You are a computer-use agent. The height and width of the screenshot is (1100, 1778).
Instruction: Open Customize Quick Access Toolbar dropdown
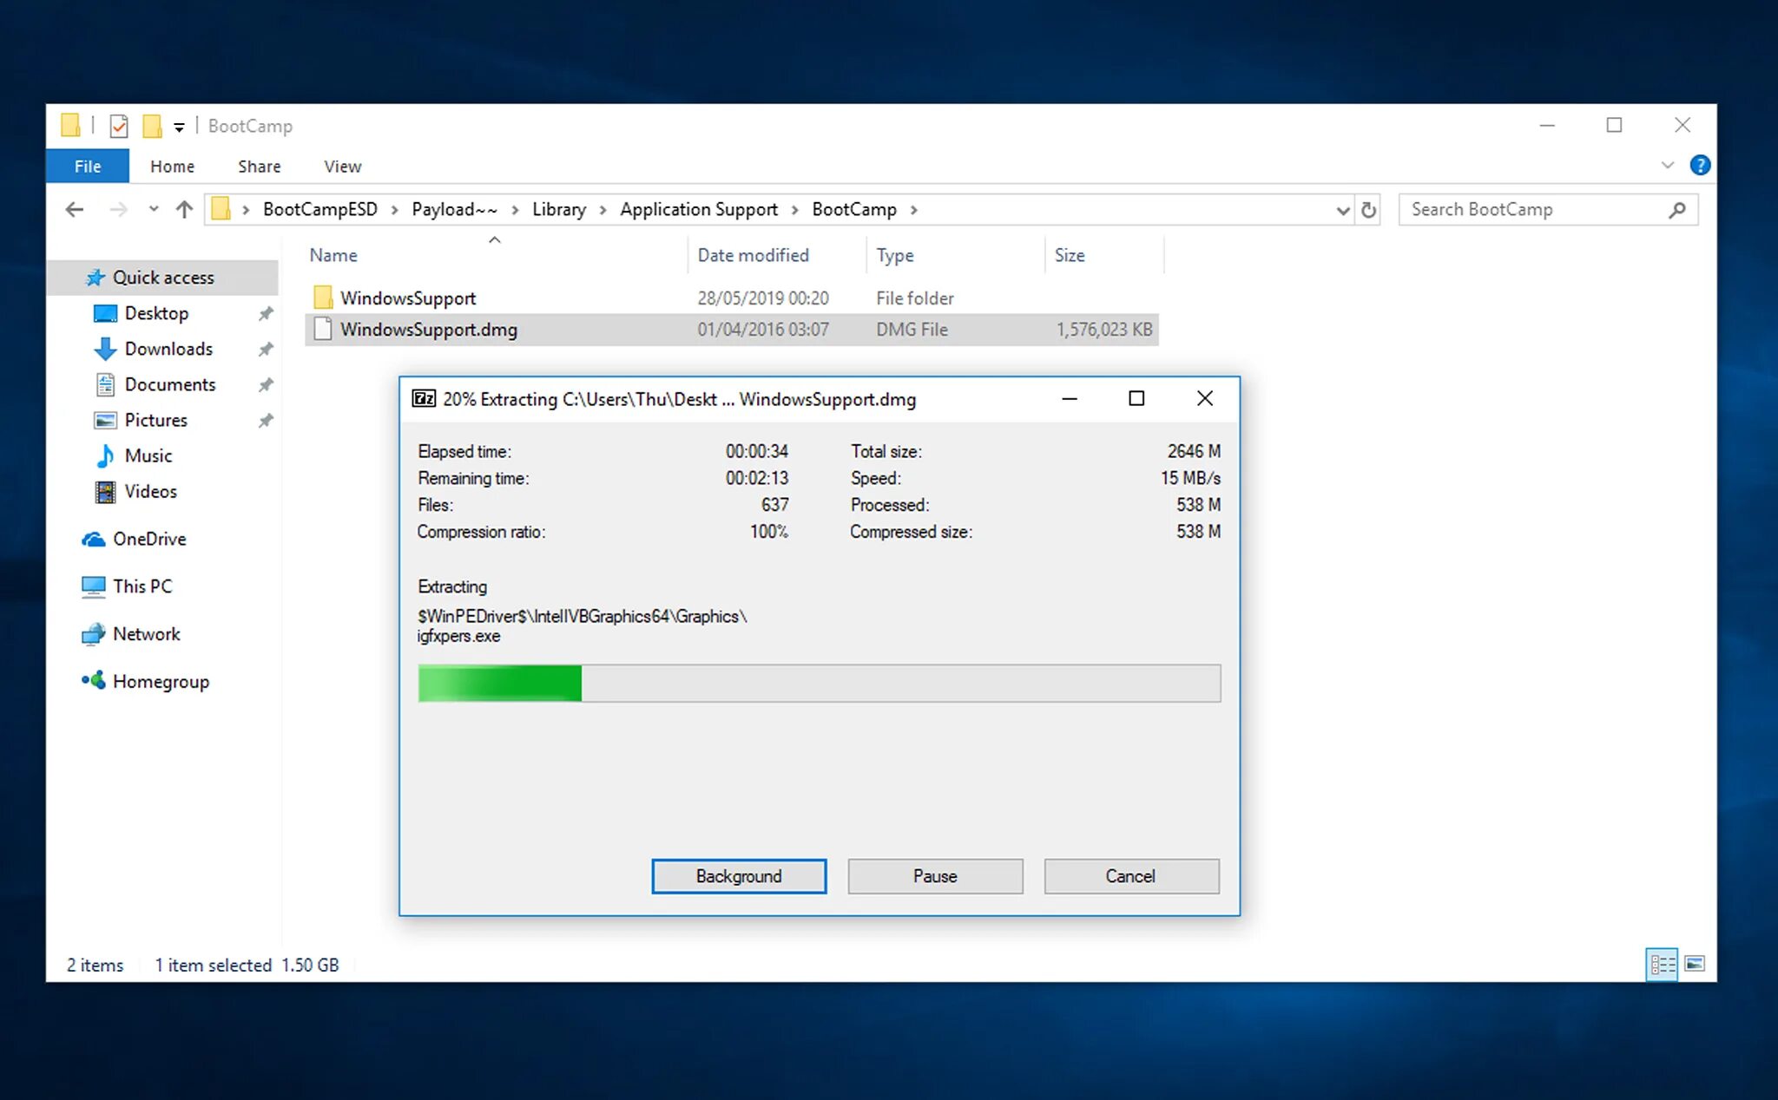click(x=179, y=128)
